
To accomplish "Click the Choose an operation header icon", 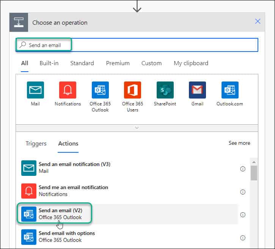I will [x=19, y=22].
